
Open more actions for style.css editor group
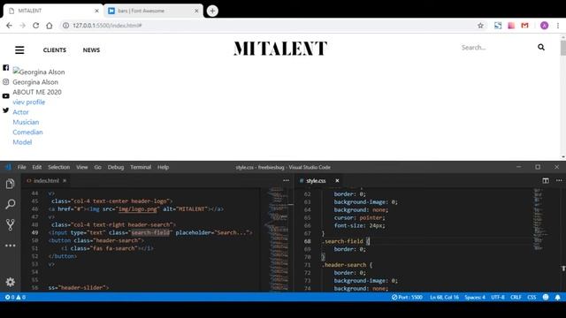pos(559,180)
